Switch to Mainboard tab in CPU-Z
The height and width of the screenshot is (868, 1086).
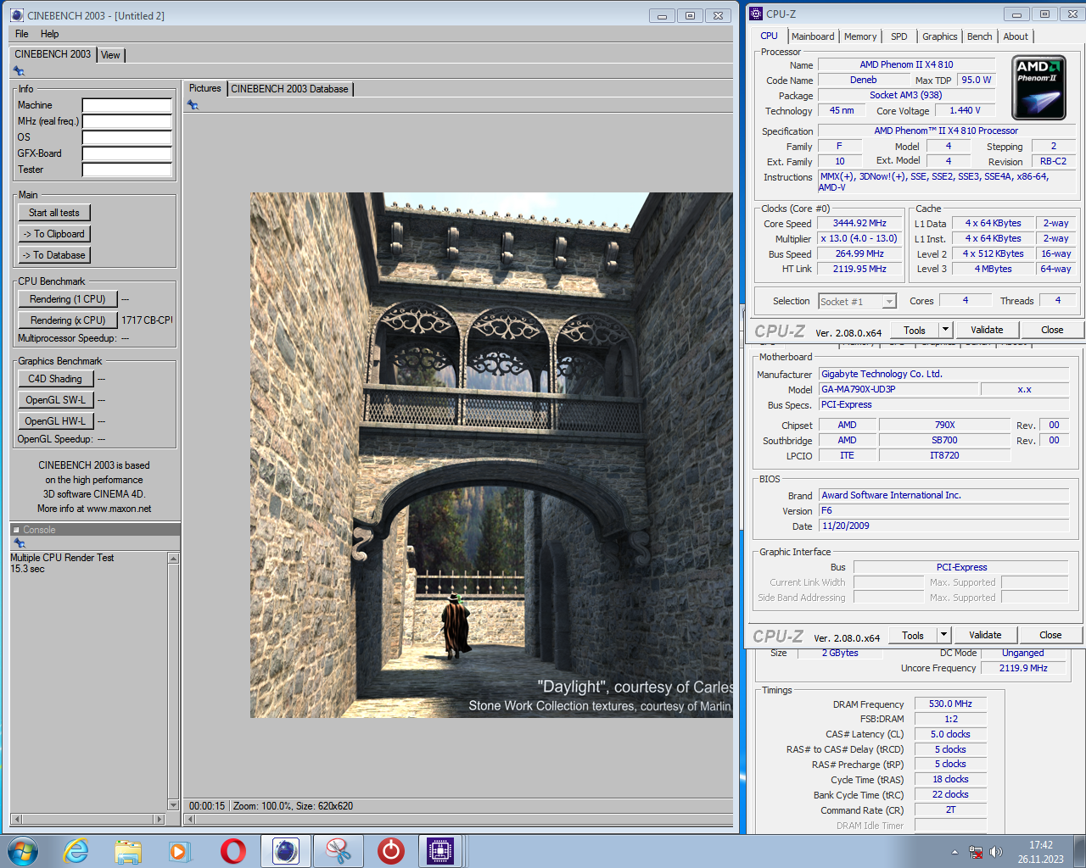(813, 36)
